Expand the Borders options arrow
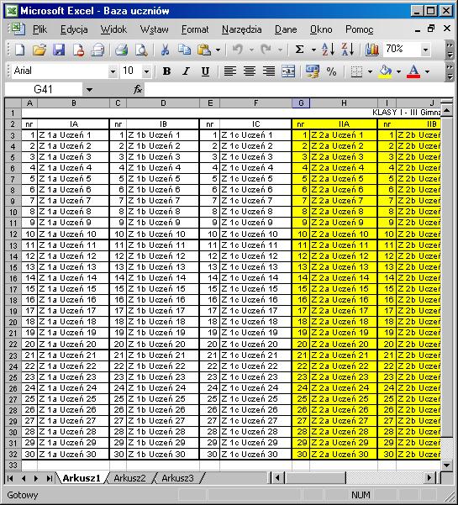 pyautogui.click(x=370, y=71)
